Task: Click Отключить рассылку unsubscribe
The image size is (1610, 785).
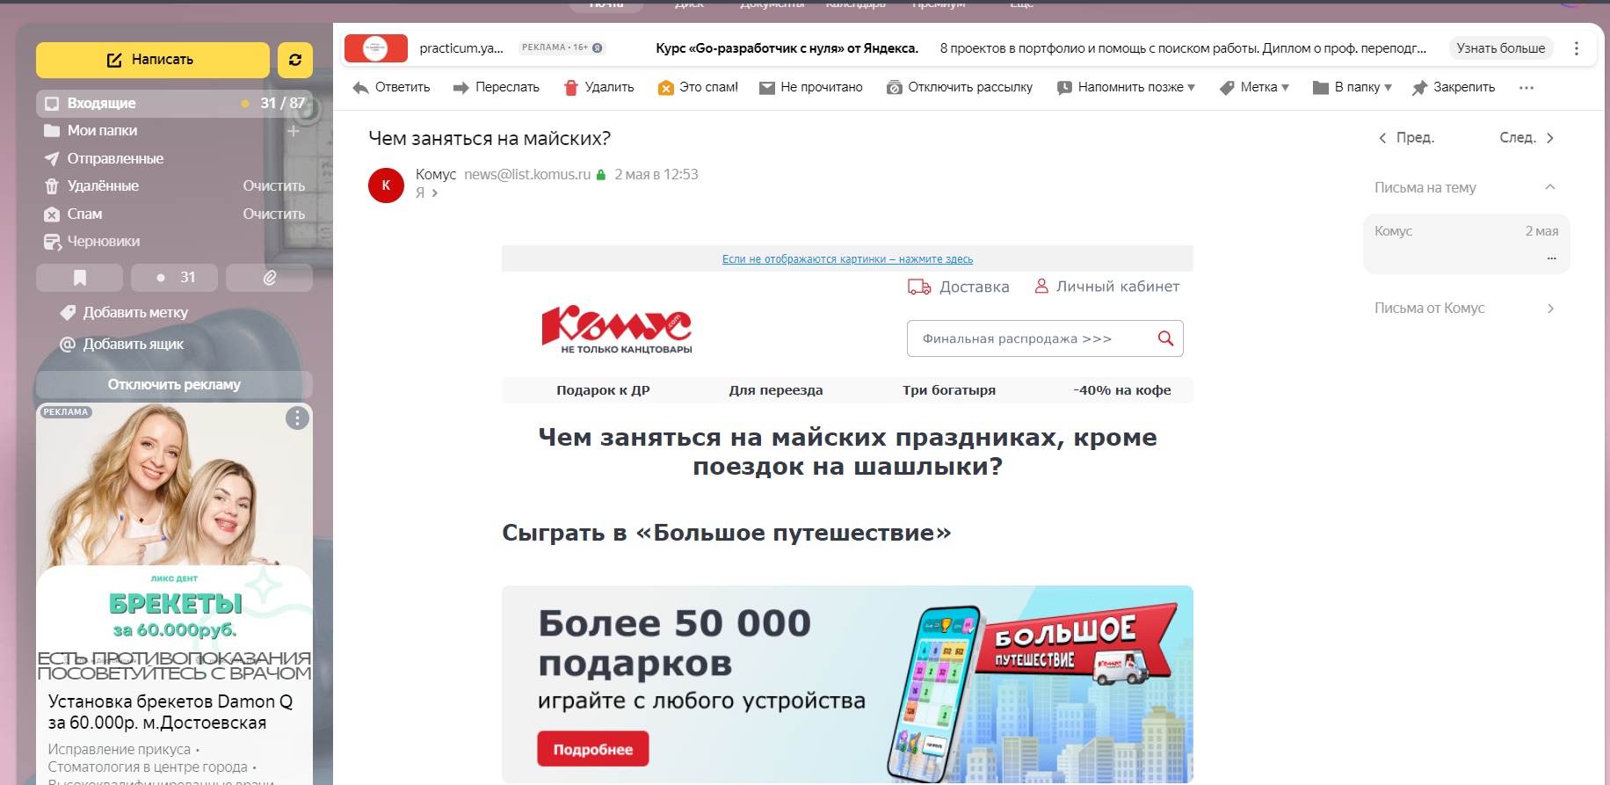Action: click(x=960, y=87)
